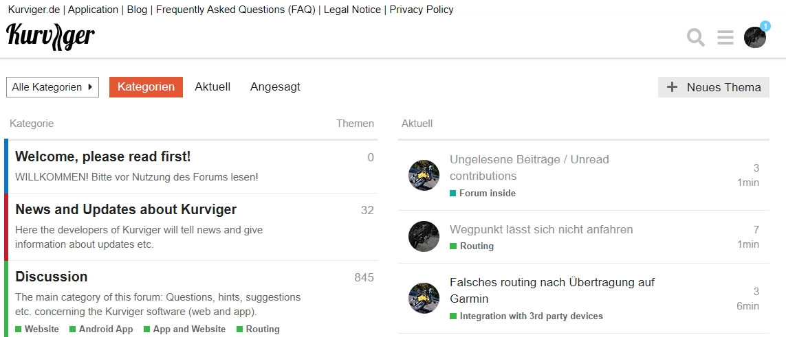Click the Kurviger logo
This screenshot has height=337, width=786.
click(x=51, y=36)
